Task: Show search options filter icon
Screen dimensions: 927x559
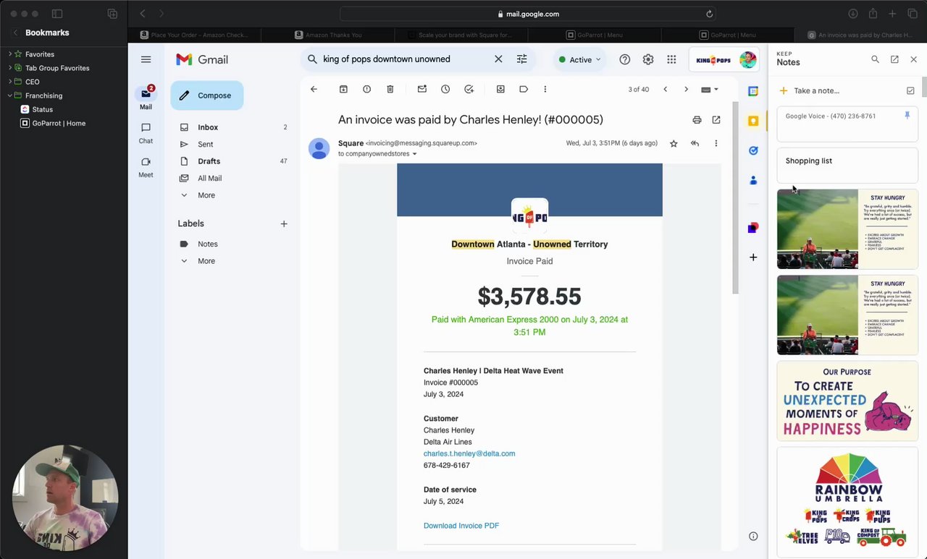Action: tap(521, 59)
